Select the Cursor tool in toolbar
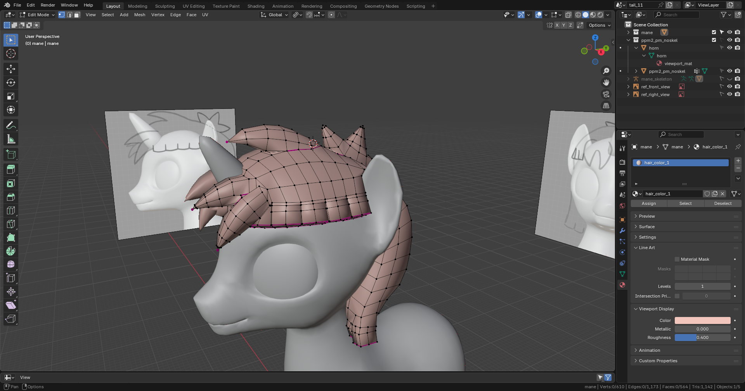Viewport: 745px width, 391px height. (11, 53)
